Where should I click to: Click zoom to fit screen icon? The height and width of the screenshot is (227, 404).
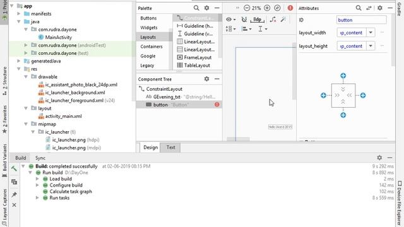pyautogui.click(x=277, y=8)
